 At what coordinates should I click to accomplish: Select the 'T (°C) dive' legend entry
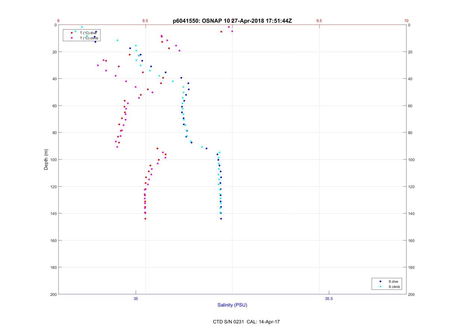88,33
